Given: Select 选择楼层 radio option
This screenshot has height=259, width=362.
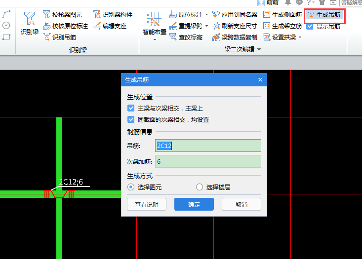Looking at the screenshot, I should point(200,187).
